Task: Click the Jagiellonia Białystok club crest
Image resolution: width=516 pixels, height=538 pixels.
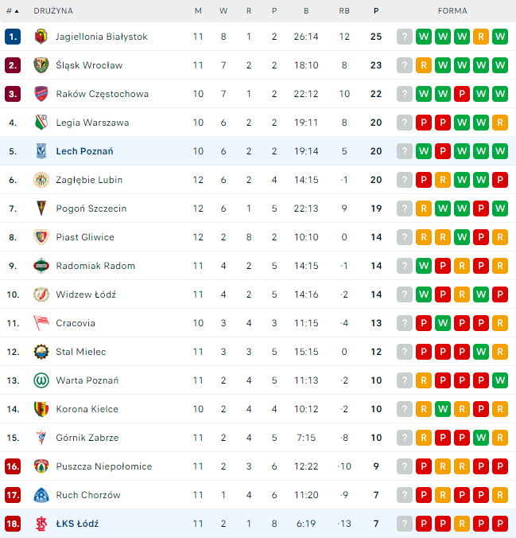Action: pos(41,37)
